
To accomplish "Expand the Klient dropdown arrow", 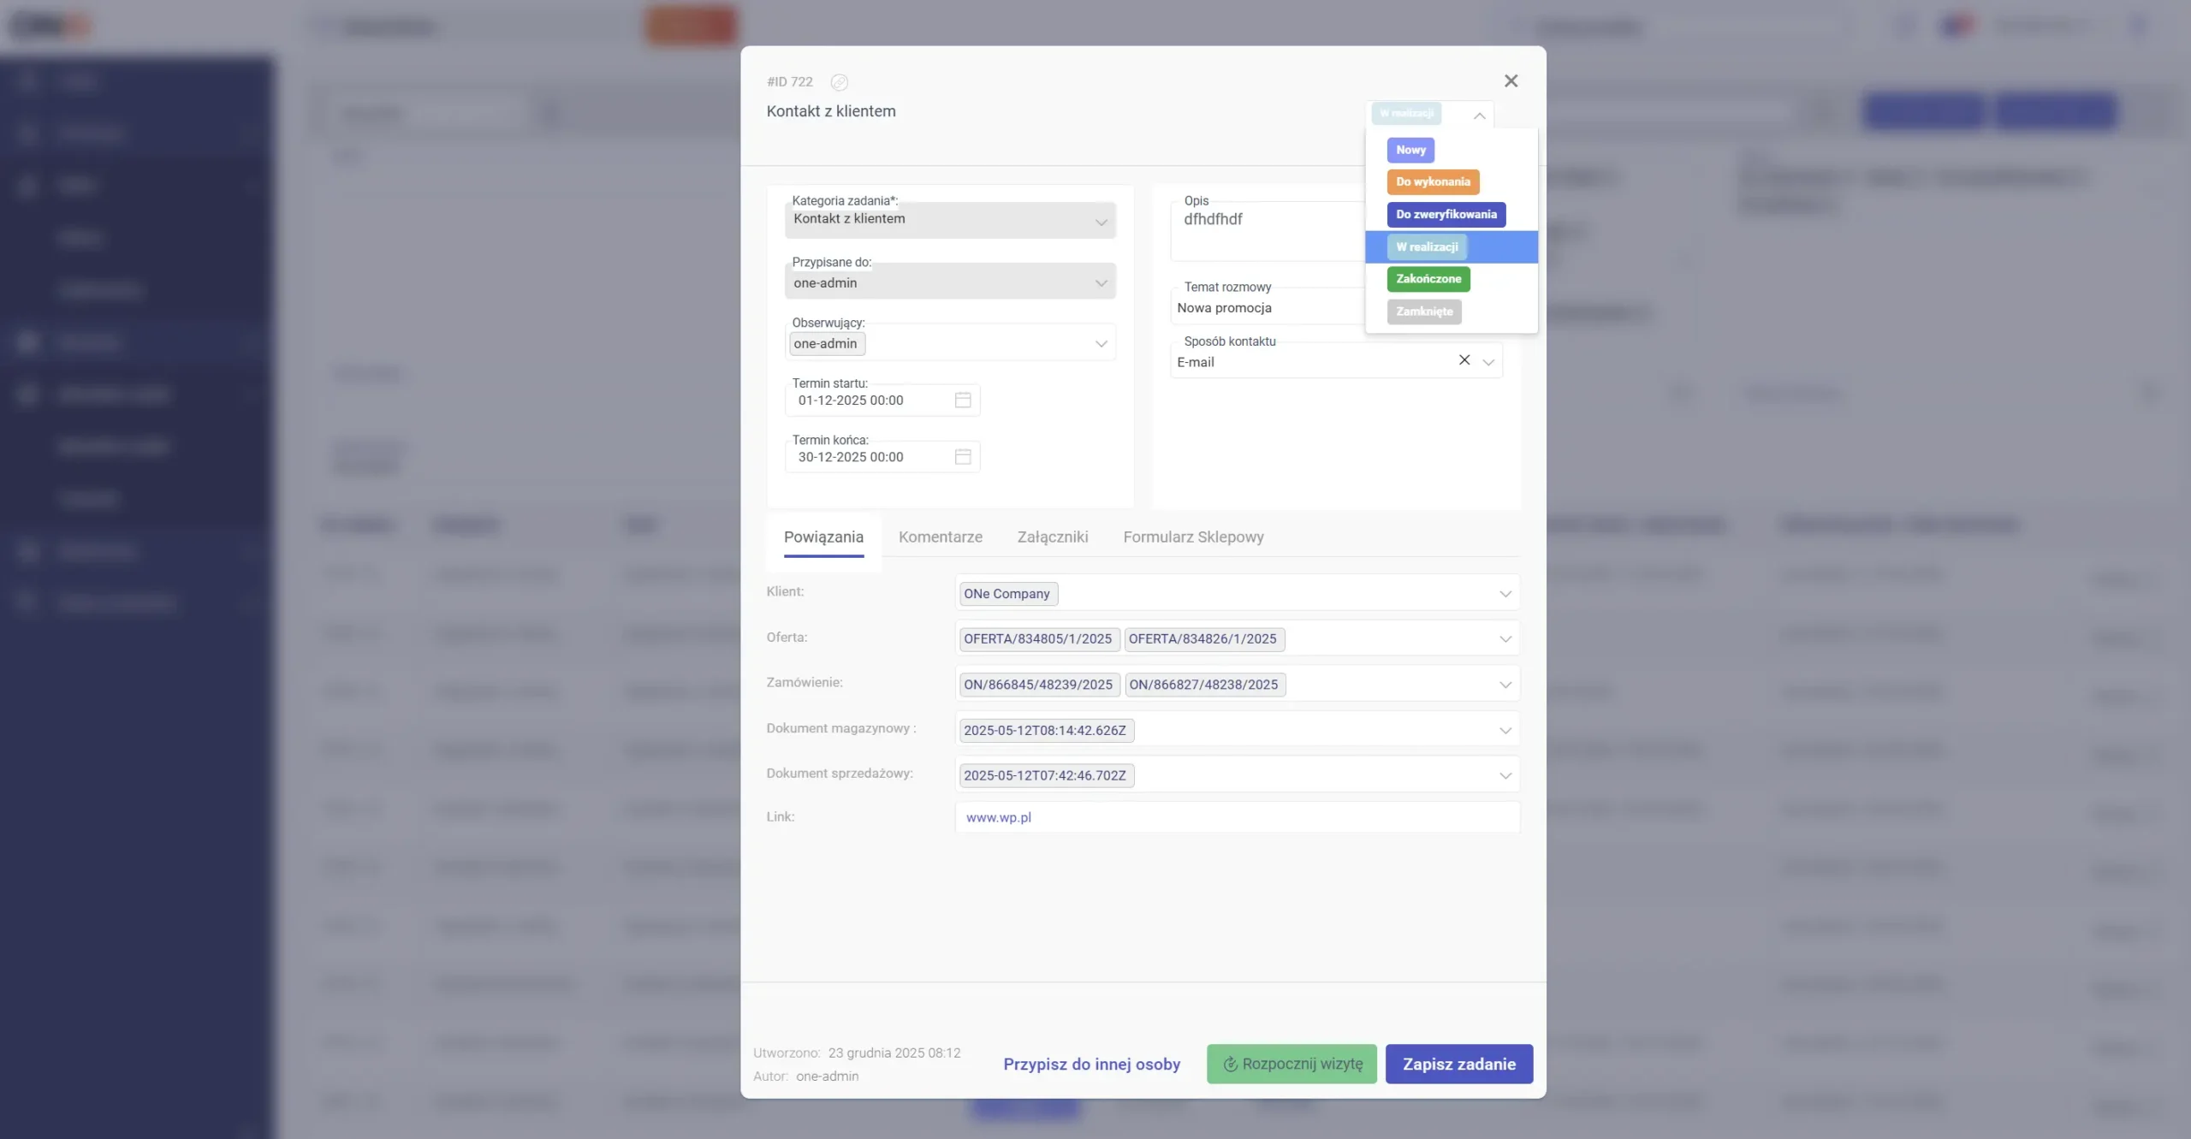I will tap(1505, 594).
